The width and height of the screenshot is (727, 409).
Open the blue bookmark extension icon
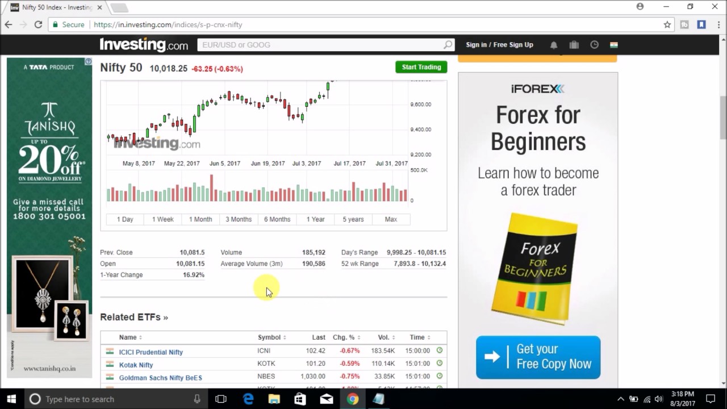(701, 24)
